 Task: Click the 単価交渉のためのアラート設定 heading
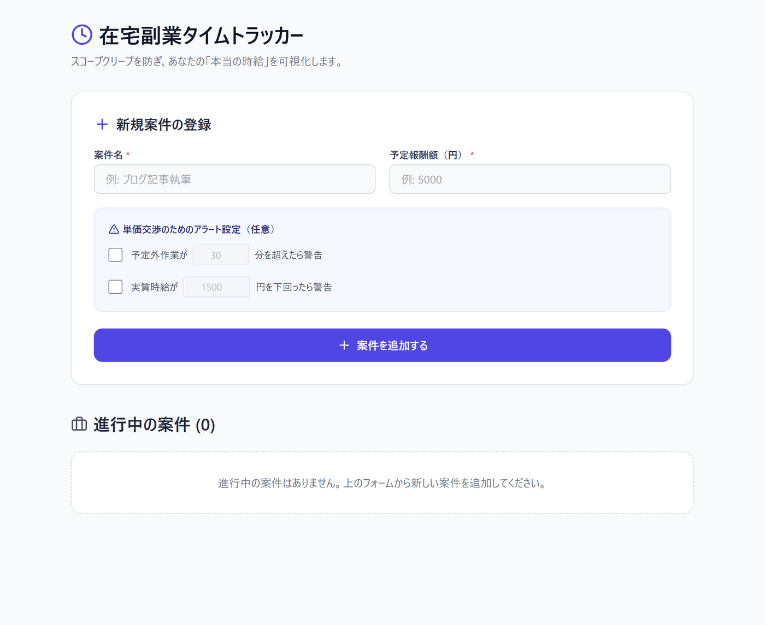200,229
